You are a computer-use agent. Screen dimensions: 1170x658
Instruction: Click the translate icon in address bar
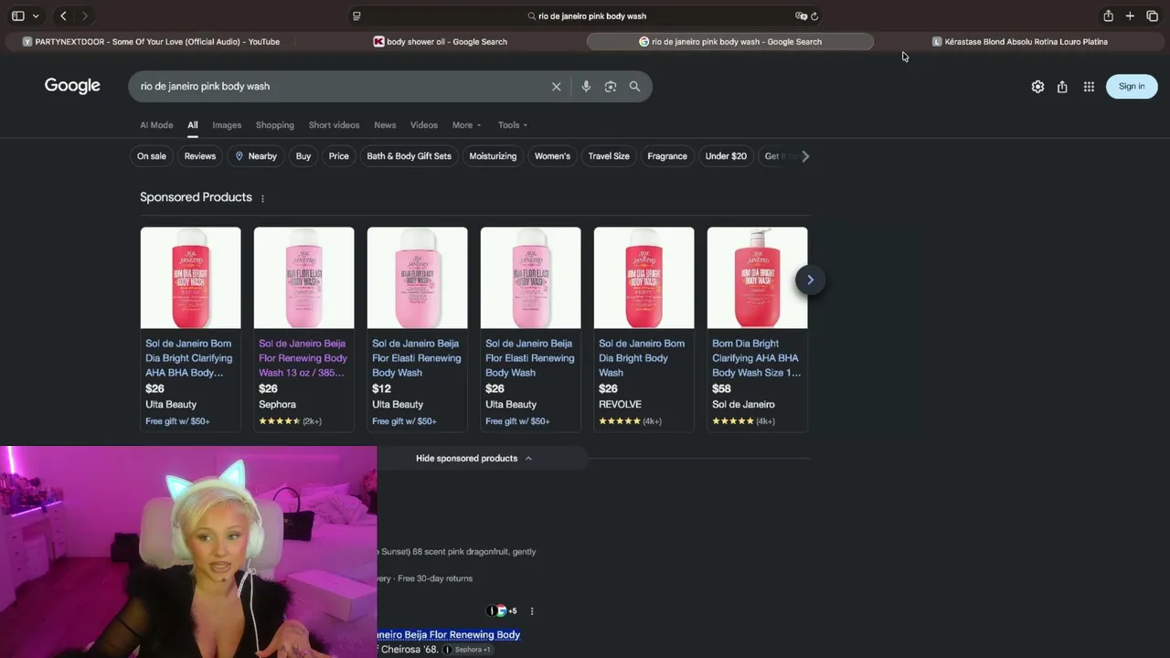tap(801, 16)
